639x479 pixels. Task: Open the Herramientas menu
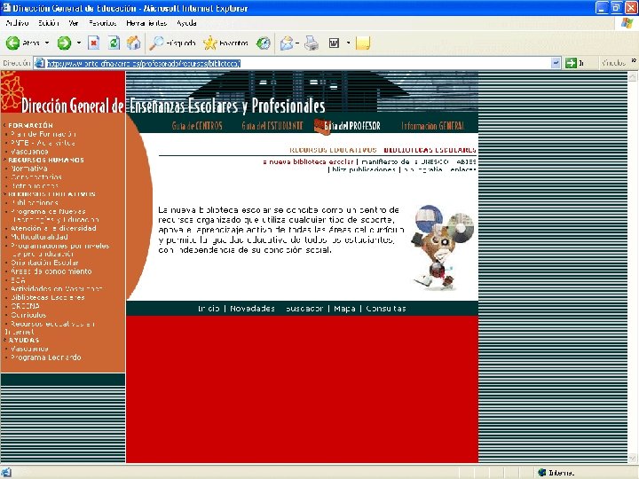146,23
